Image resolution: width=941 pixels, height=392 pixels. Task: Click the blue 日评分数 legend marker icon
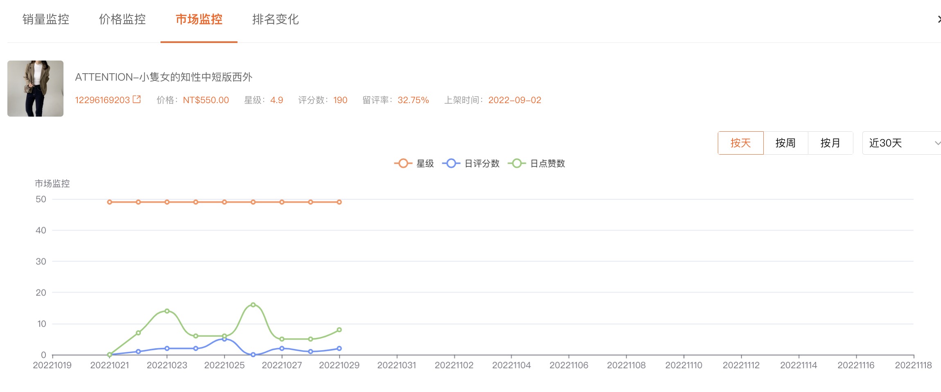451,163
